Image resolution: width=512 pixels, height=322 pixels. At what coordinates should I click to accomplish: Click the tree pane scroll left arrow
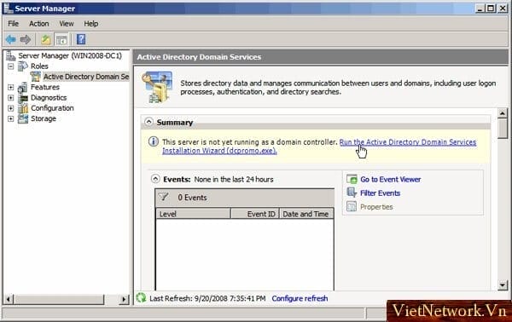click(9, 299)
